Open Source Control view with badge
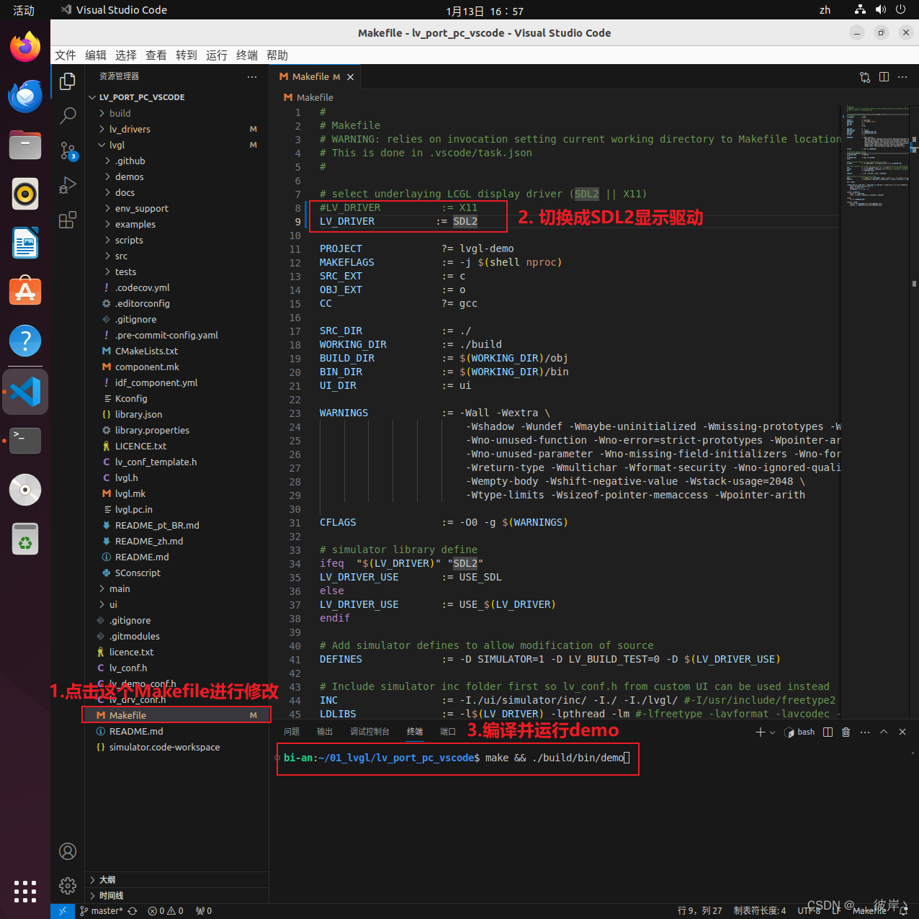919x919 pixels. coord(68,151)
